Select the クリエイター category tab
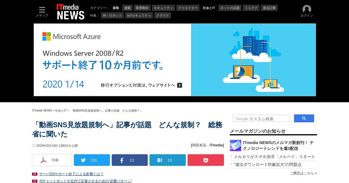The width and height of the screenshot is (349, 183). (x=188, y=8)
